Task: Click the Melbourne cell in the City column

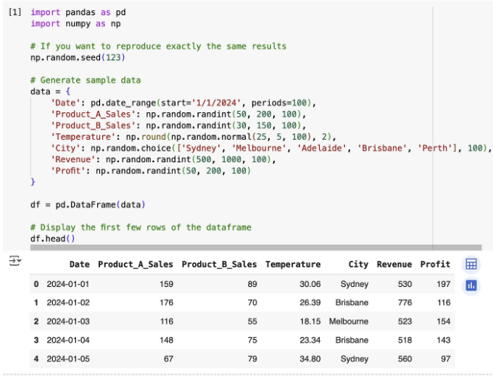Action: (x=349, y=322)
